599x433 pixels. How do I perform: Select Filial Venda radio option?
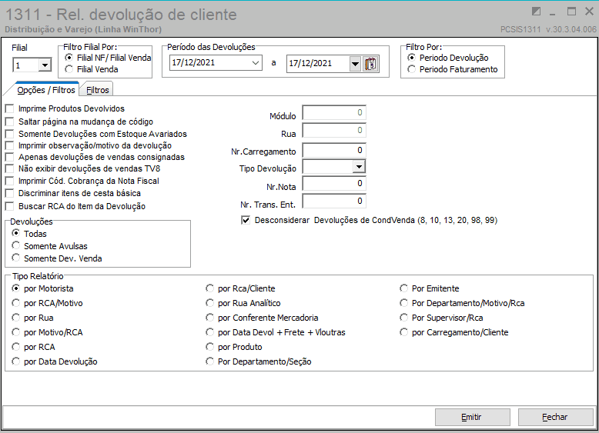92,69
